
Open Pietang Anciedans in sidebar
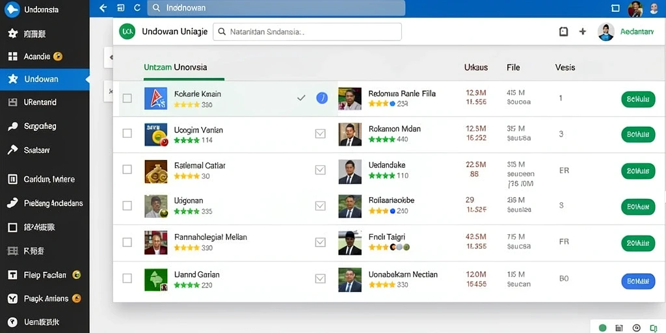click(x=45, y=203)
